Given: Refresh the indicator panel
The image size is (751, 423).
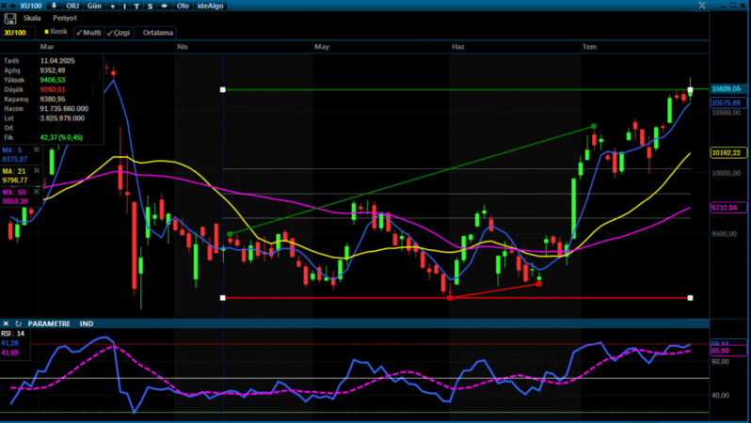Looking at the screenshot, I should [x=18, y=324].
